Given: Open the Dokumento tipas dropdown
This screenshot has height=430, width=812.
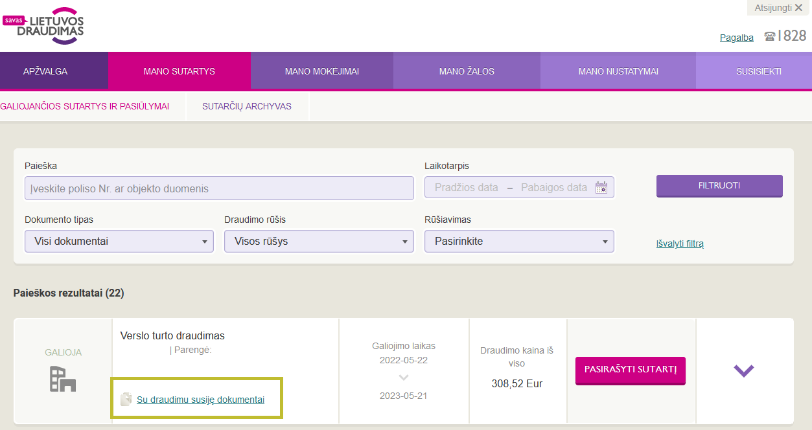Looking at the screenshot, I should (119, 242).
